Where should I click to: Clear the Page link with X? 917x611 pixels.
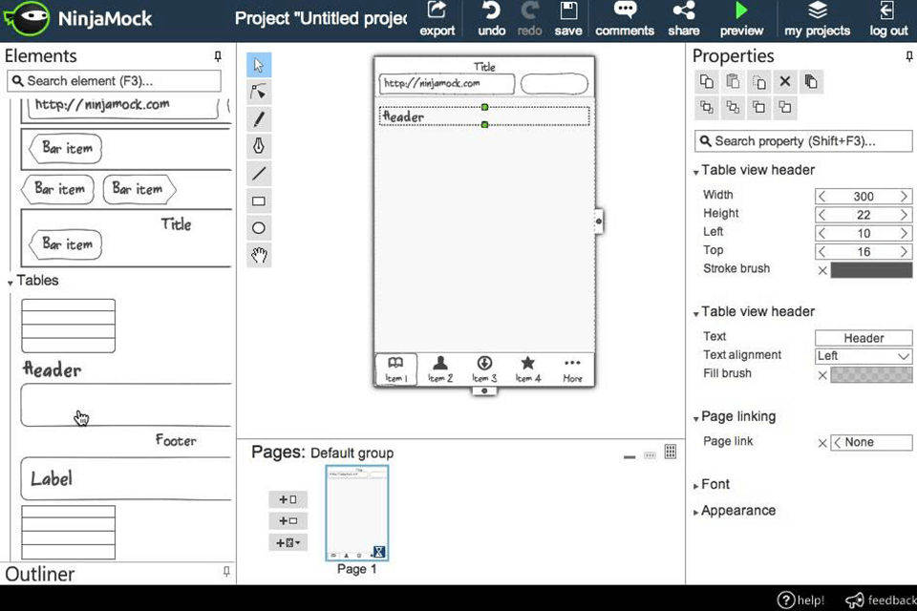pos(822,443)
